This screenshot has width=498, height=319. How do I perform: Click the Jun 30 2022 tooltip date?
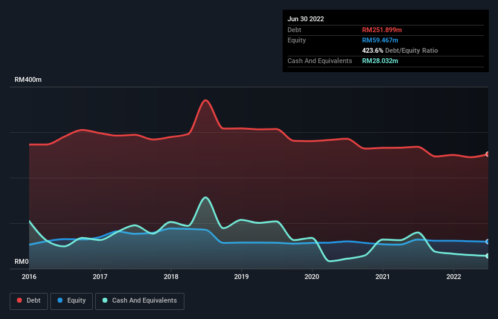[306, 19]
